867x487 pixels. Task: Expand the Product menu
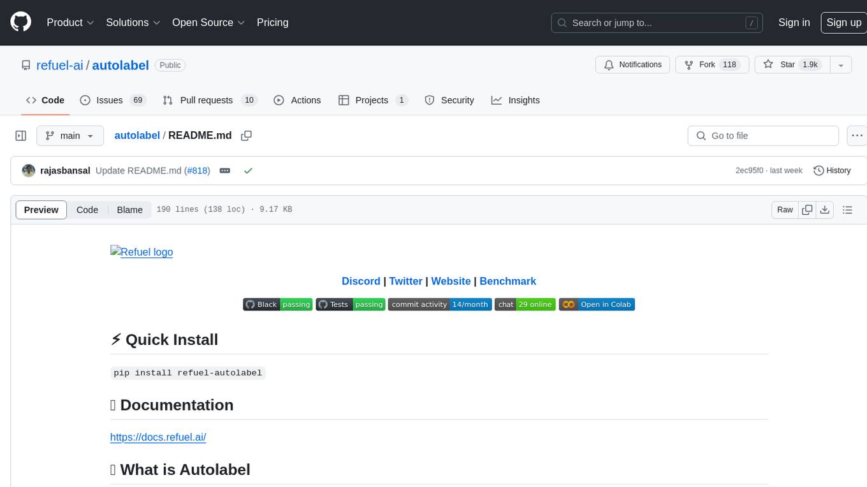pos(70,22)
